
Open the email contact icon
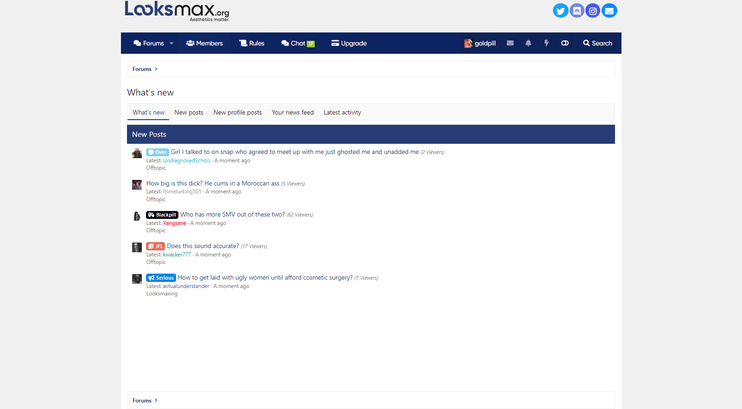[x=609, y=11]
